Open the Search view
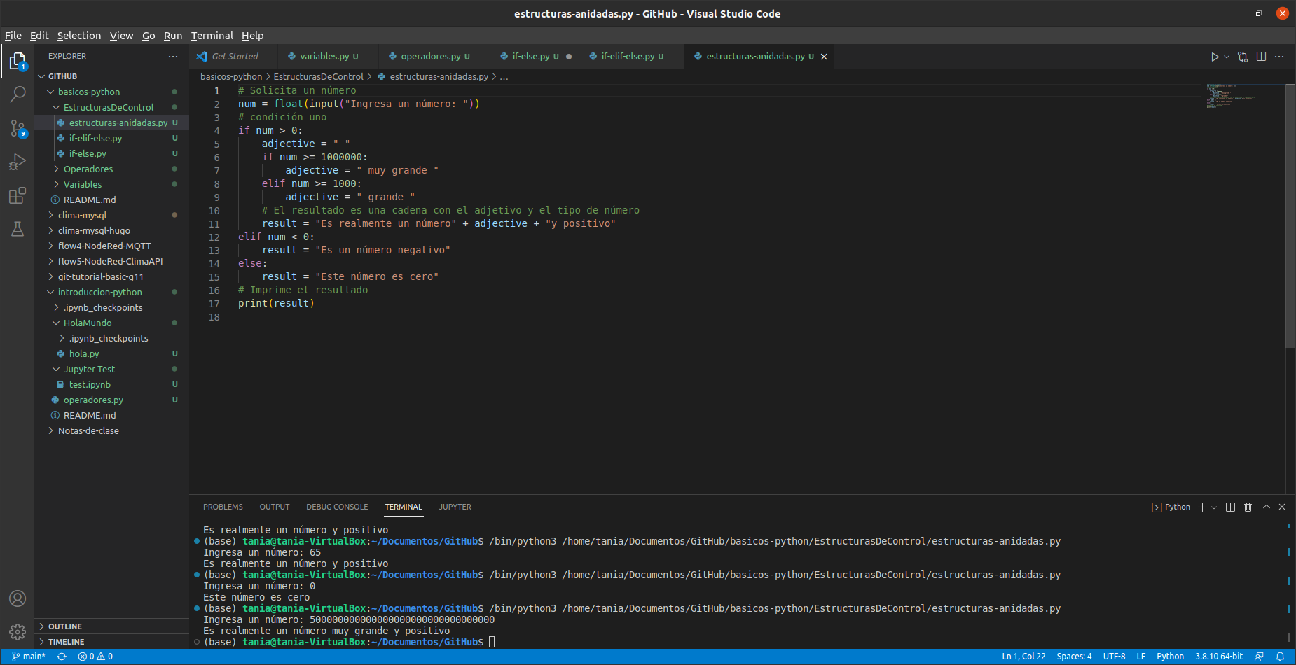The height and width of the screenshot is (665, 1296). point(18,94)
